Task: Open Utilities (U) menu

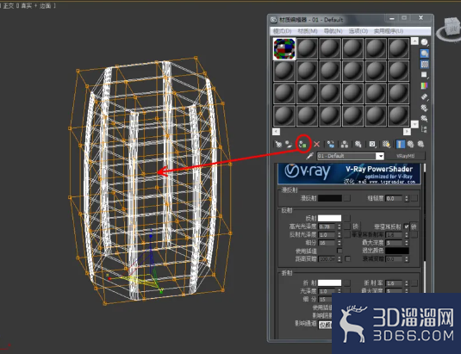Action: click(x=389, y=31)
